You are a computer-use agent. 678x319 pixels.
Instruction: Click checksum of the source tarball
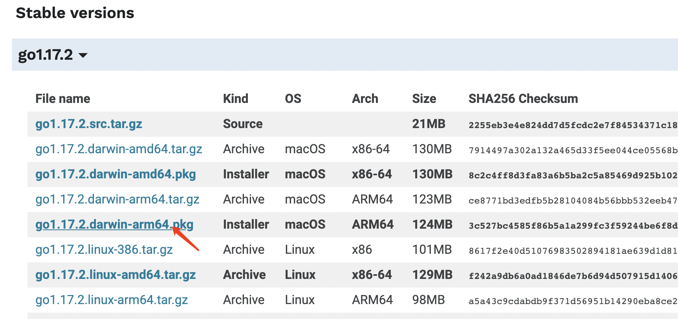(573, 125)
